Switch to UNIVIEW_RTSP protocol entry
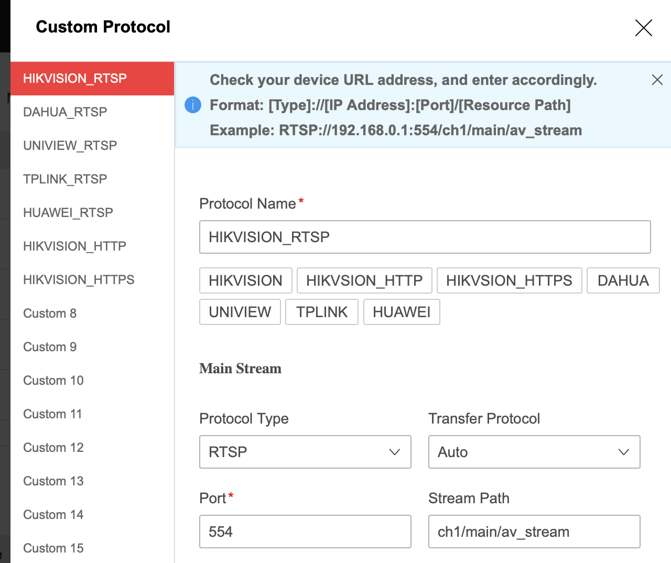The image size is (671, 563). 70,146
